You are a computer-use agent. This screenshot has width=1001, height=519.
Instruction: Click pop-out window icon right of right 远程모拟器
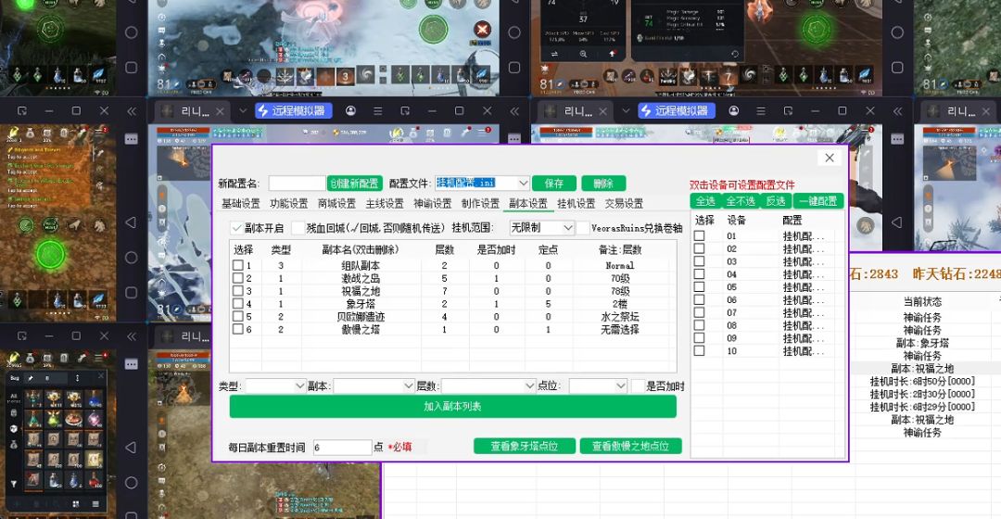pyautogui.click(x=788, y=111)
